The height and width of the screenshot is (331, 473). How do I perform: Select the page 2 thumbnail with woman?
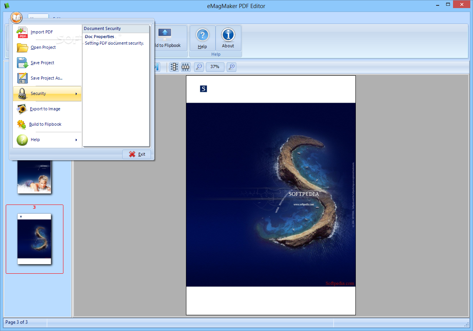click(34, 177)
